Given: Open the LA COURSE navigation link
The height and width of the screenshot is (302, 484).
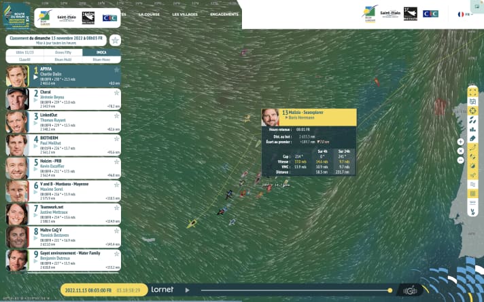Looking at the screenshot, I should tap(148, 14).
